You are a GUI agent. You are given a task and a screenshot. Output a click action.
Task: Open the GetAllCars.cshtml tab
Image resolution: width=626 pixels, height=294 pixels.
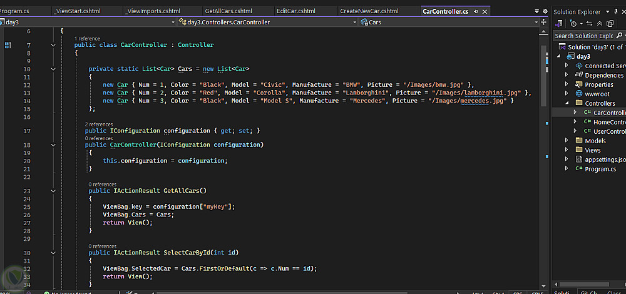(228, 11)
